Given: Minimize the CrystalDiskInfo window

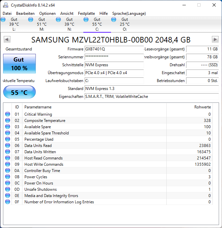Looking at the screenshot, I should coord(184,5).
